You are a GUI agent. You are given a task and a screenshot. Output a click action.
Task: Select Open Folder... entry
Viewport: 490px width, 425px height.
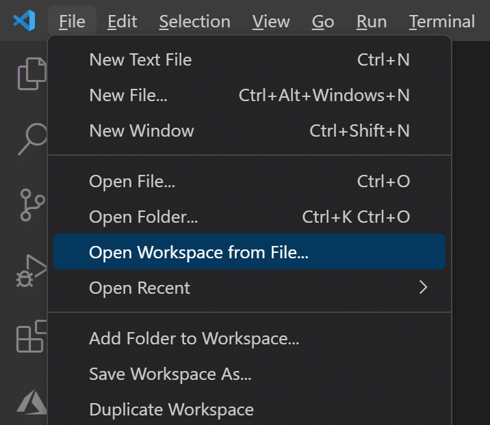[144, 217]
